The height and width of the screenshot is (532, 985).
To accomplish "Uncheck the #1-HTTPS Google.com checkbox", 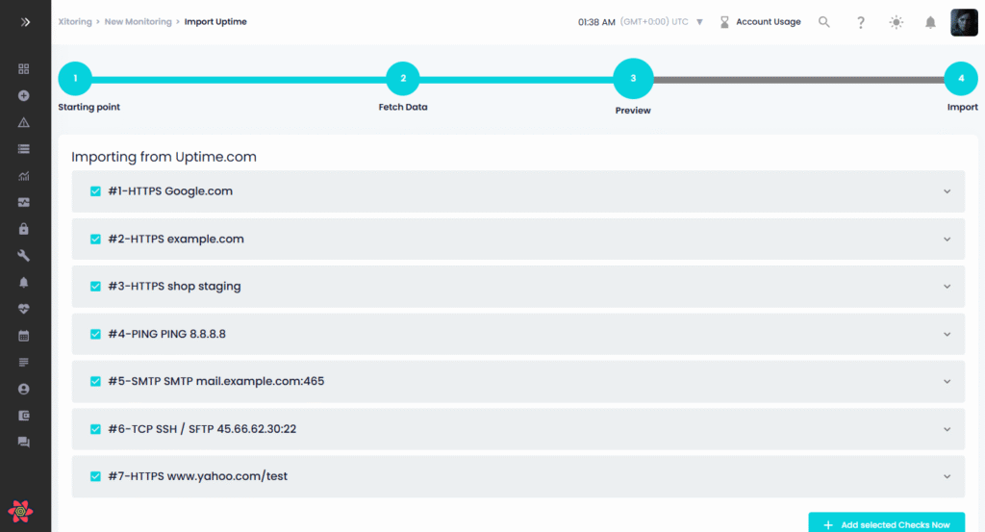I will point(95,191).
